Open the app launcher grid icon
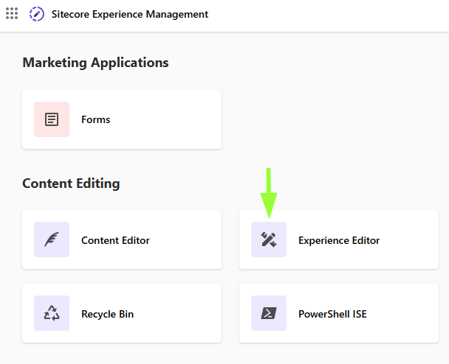This screenshot has height=364, width=449. point(12,13)
